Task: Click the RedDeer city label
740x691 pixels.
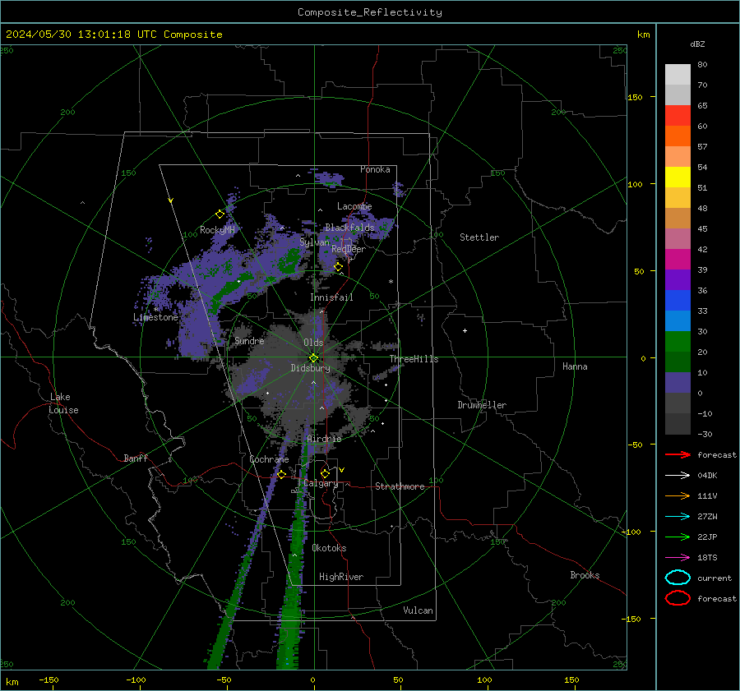Action: tap(349, 249)
